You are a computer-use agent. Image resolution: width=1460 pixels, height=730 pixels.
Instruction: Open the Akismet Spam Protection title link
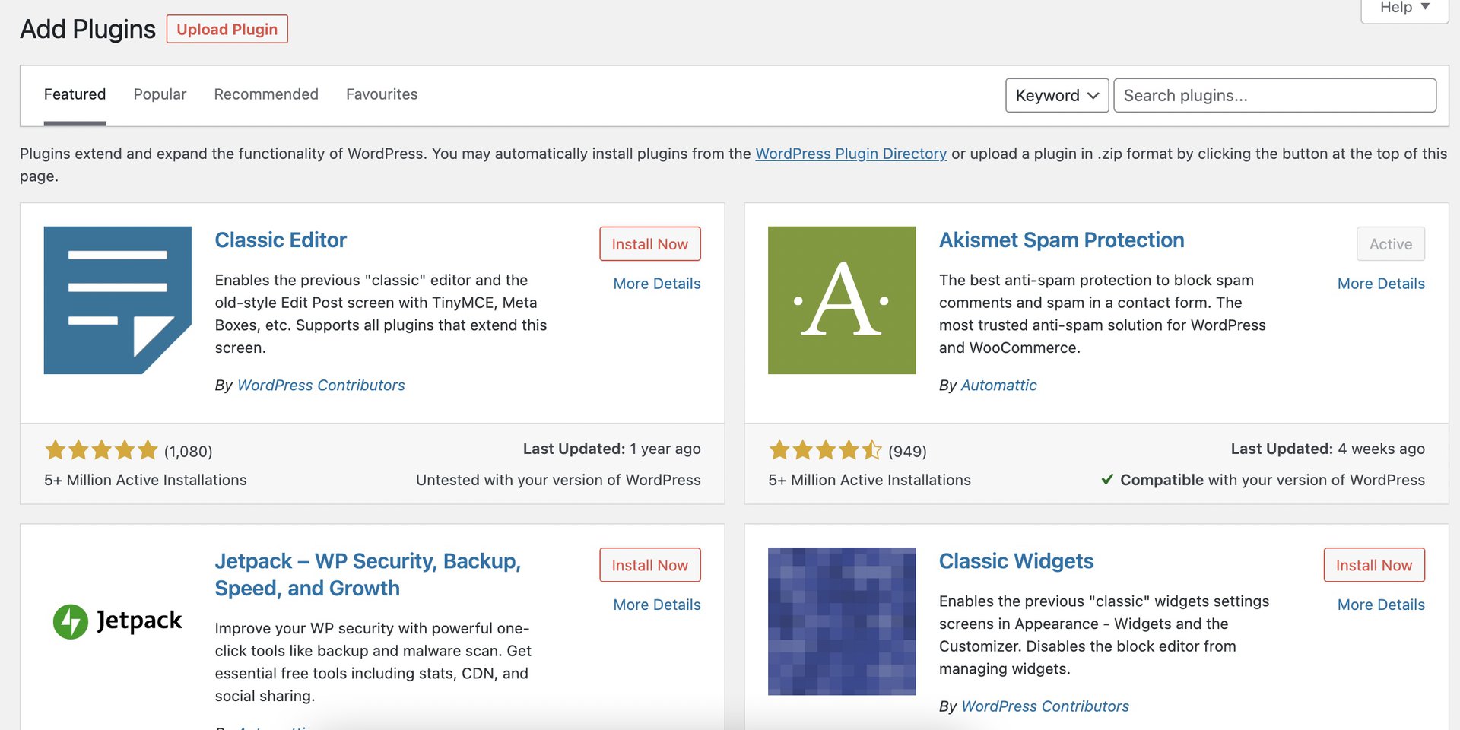click(x=1062, y=240)
